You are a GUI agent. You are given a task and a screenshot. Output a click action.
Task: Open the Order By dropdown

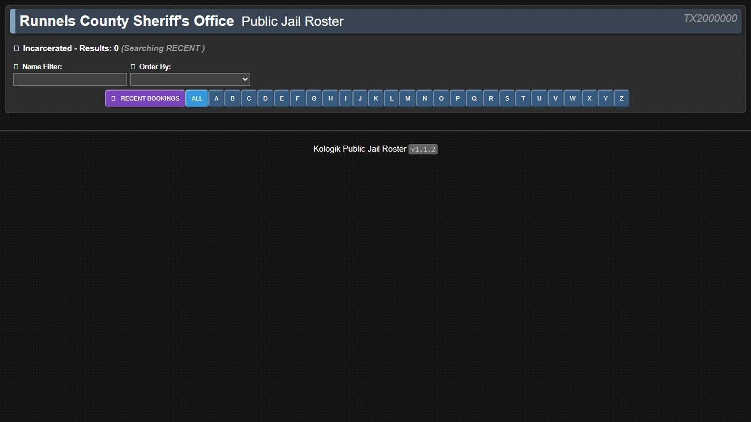190,79
